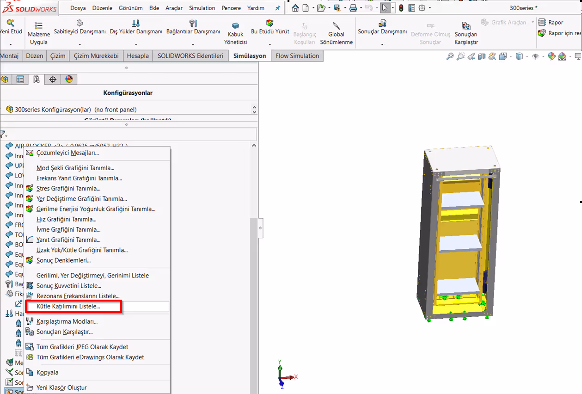The image size is (582, 394).
Task: Open Bağlantılar Danışmanı tool
Action: (193, 28)
